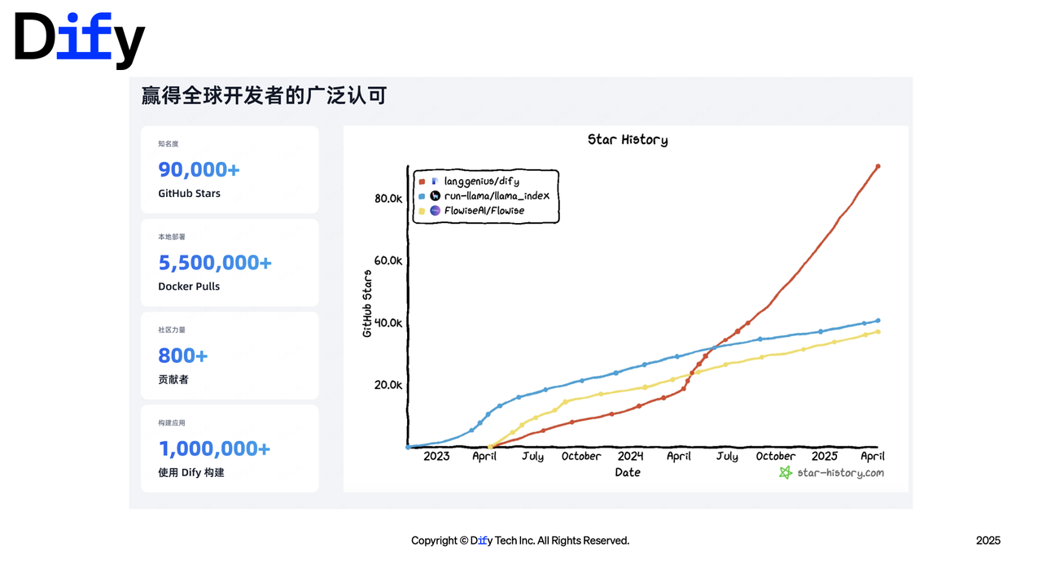Click the red legend color square
The height and width of the screenshot is (586, 1042).
422,181
